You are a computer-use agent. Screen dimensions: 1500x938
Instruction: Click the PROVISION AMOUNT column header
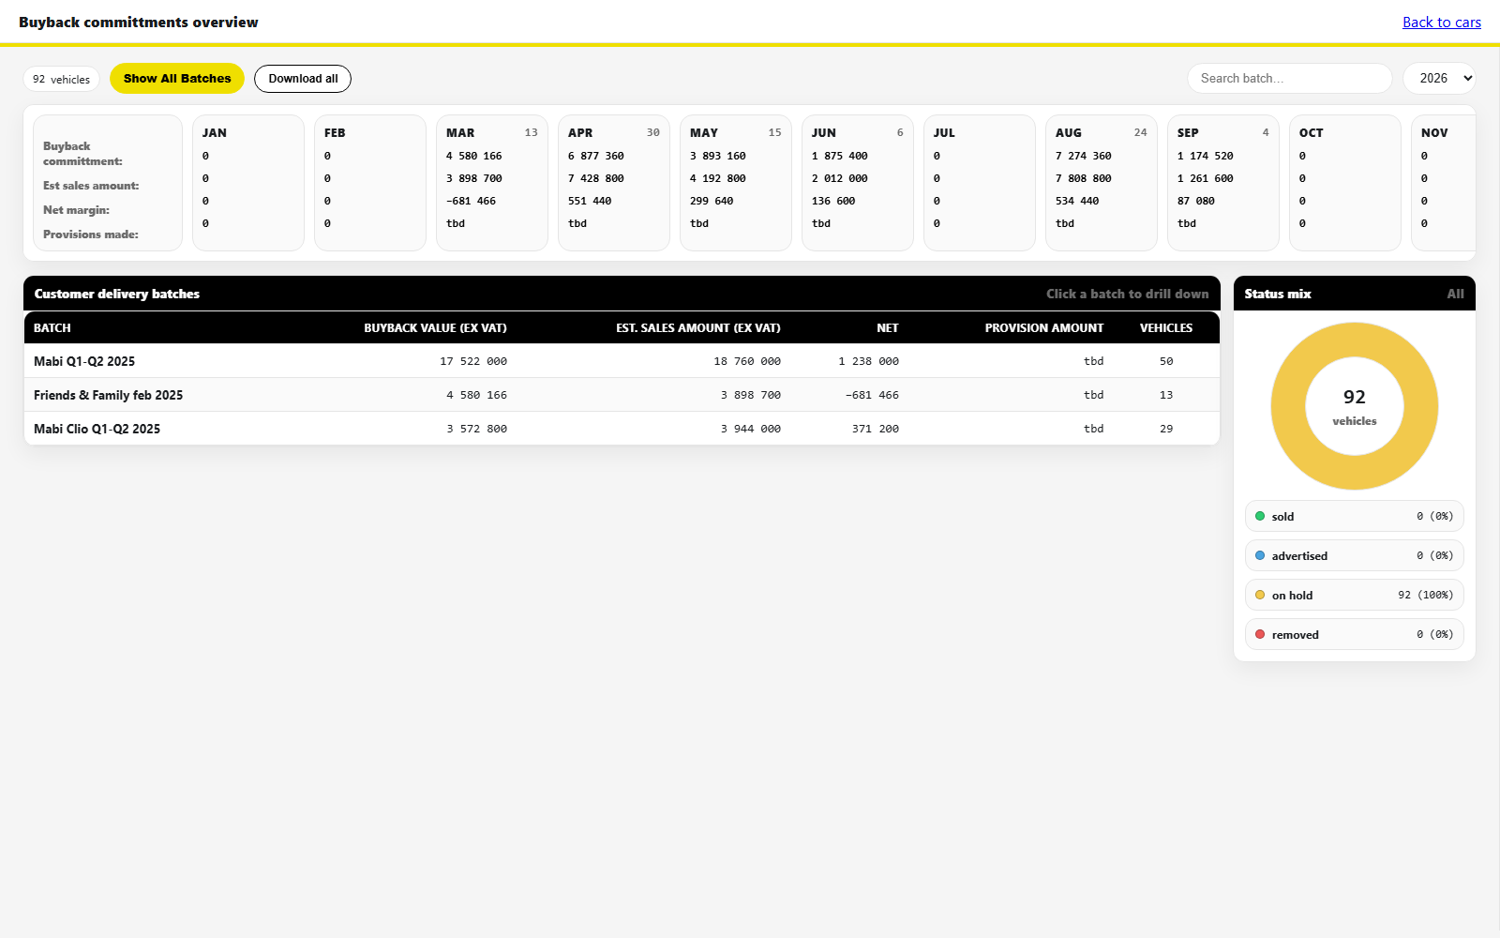[1044, 328]
